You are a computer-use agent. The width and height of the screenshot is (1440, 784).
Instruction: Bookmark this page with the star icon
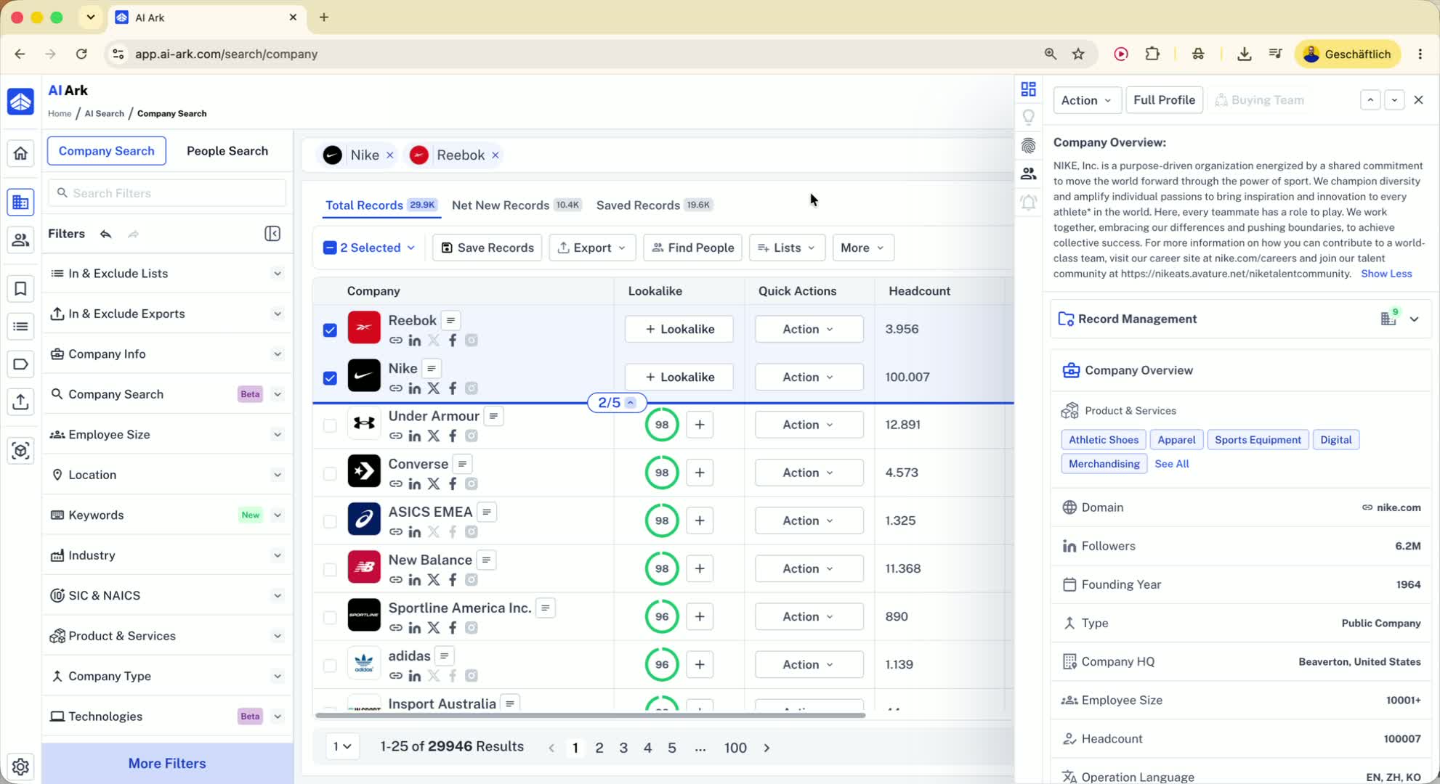point(1078,54)
